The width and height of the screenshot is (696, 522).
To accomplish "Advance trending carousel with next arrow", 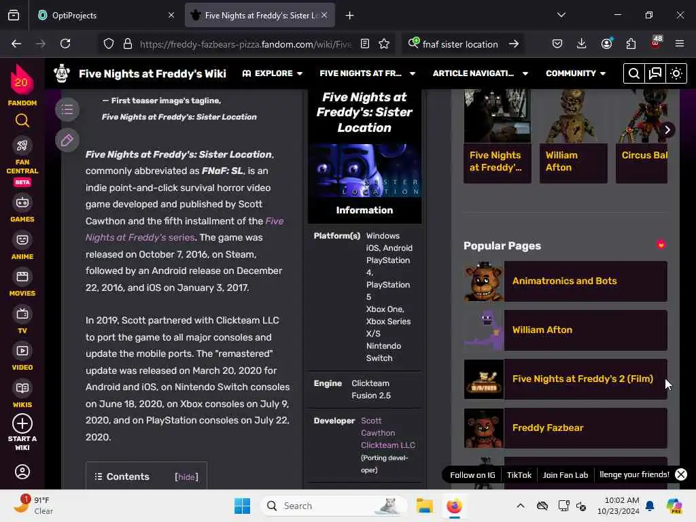I will (x=667, y=130).
